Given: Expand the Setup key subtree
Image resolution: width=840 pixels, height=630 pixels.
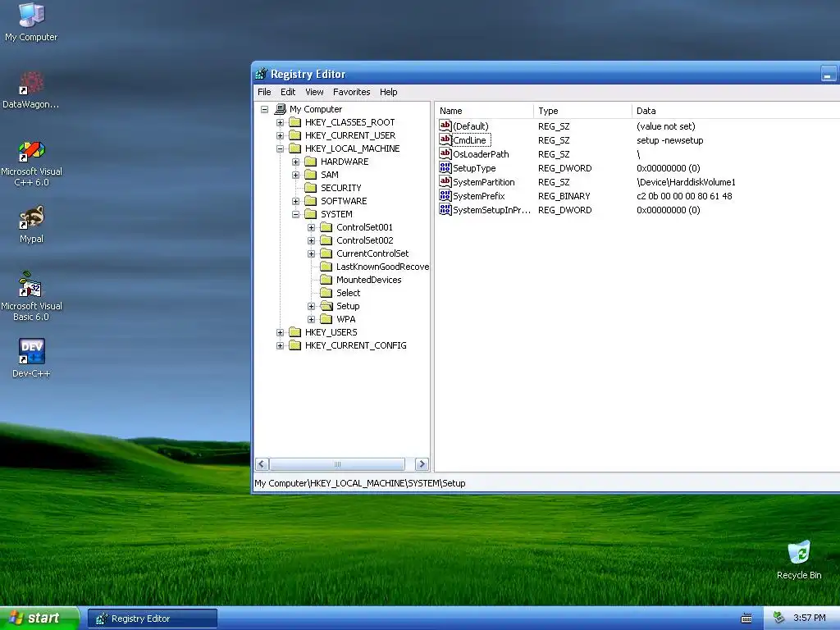Looking at the screenshot, I should (x=311, y=307).
